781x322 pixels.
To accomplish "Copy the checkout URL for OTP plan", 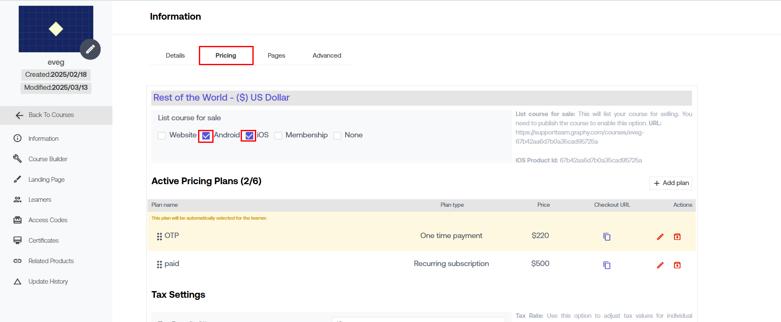I will point(607,237).
